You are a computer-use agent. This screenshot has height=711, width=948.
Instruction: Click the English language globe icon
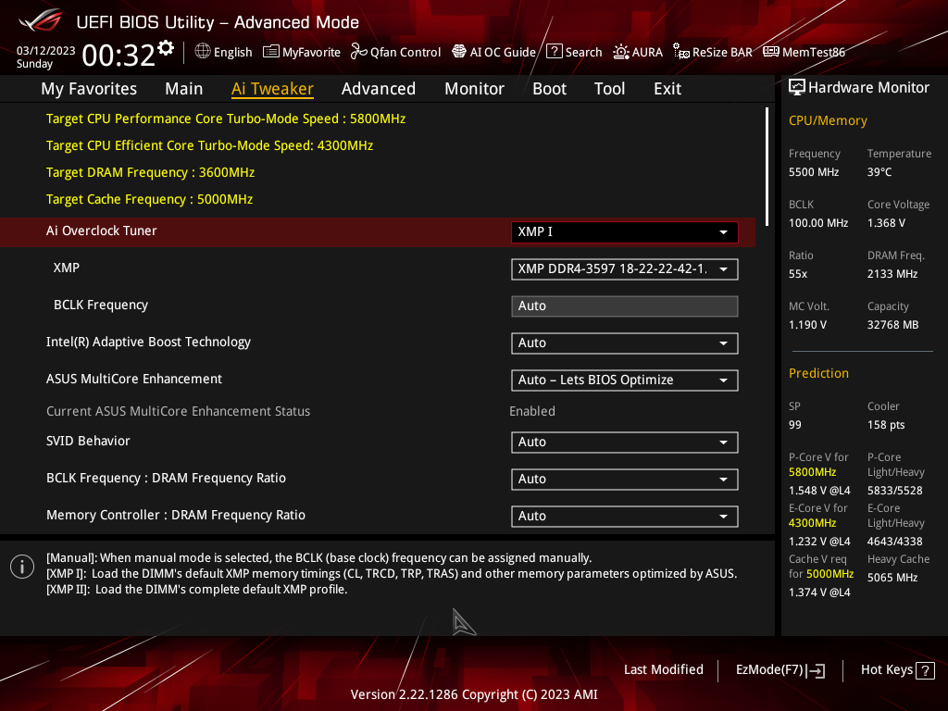click(203, 52)
